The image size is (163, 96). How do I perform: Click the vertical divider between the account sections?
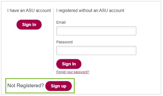click(53, 39)
